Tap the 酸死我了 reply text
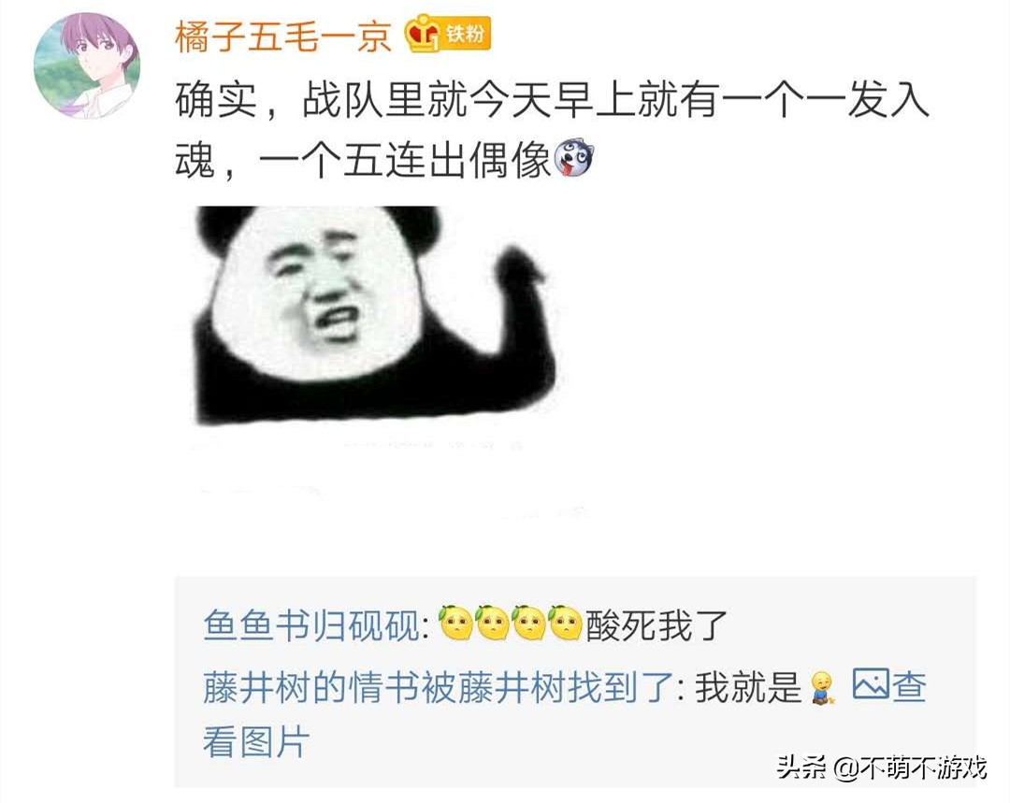 (x=656, y=625)
